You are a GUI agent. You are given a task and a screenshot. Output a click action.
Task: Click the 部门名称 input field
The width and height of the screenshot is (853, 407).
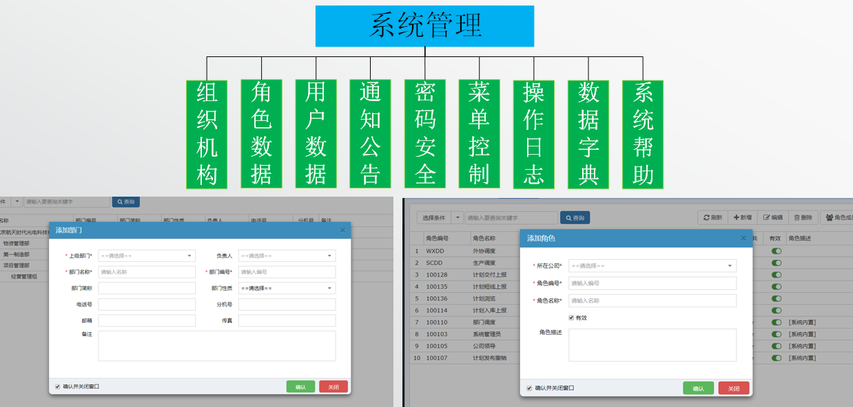pyautogui.click(x=147, y=272)
